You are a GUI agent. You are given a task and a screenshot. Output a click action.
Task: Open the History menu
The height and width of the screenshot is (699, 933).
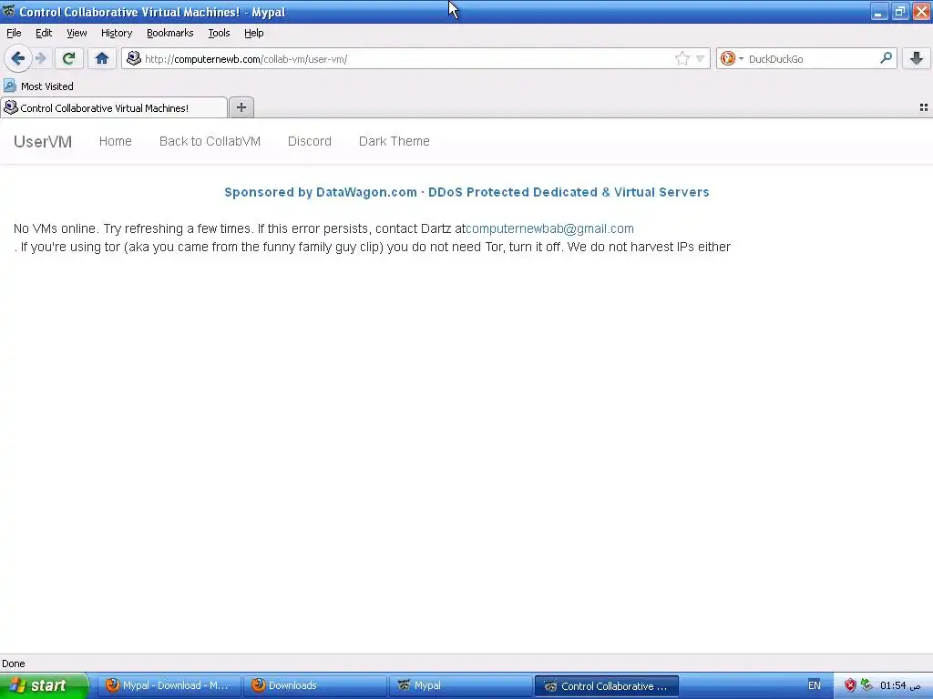pos(117,33)
